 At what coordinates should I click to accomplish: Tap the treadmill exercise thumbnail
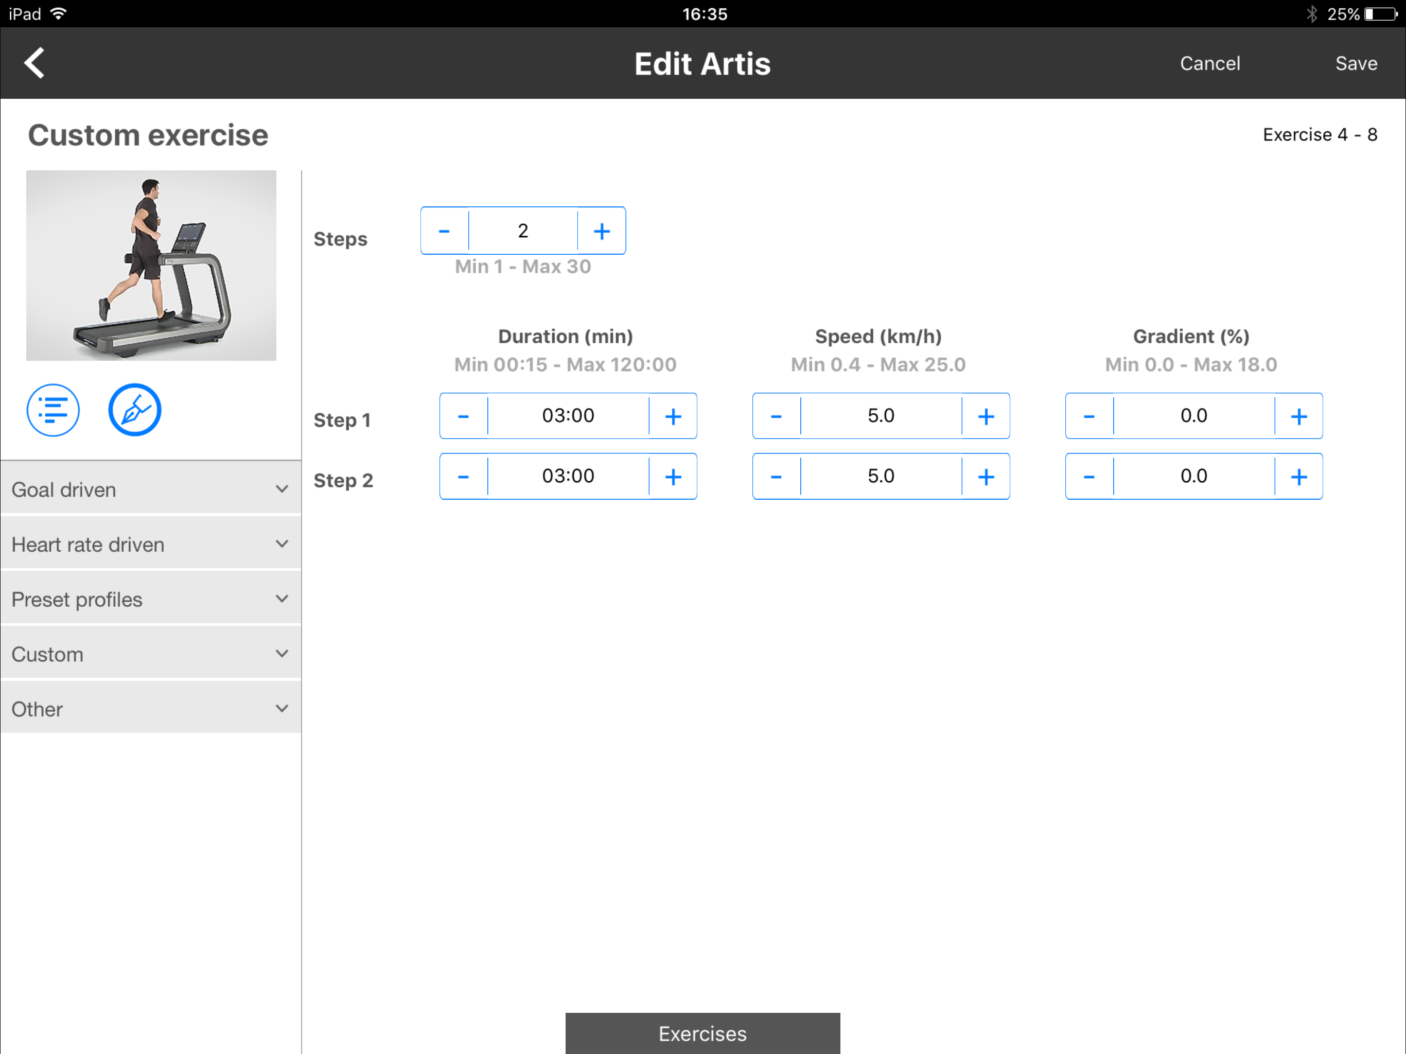point(151,265)
